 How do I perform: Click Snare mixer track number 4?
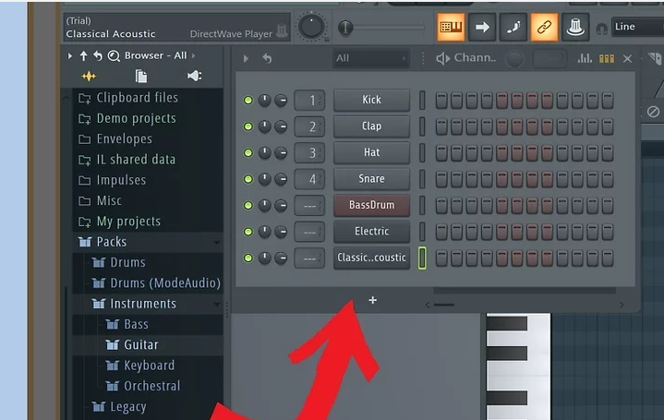pos(309,179)
